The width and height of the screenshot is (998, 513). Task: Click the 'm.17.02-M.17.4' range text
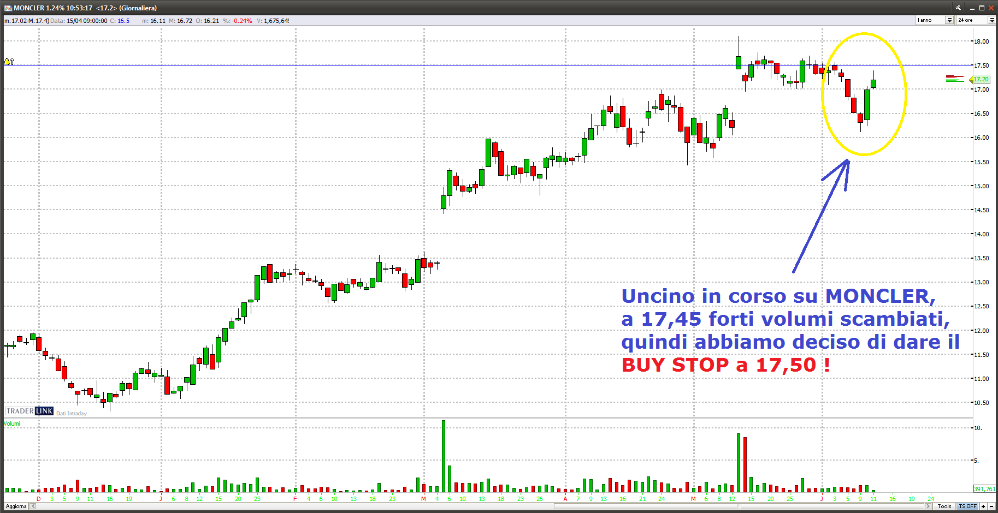click(x=27, y=21)
